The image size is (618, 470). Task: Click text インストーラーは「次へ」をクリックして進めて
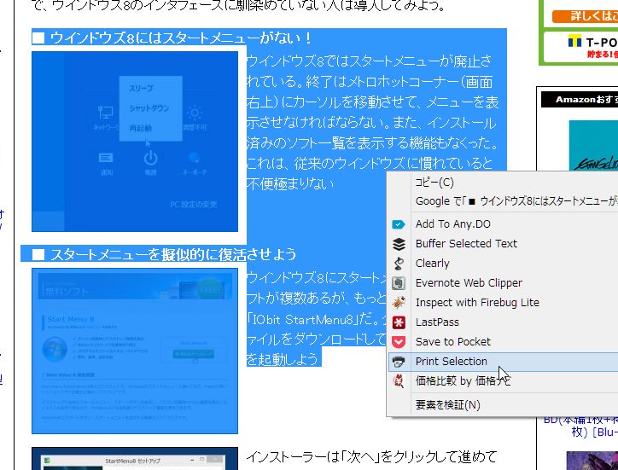click(x=371, y=457)
